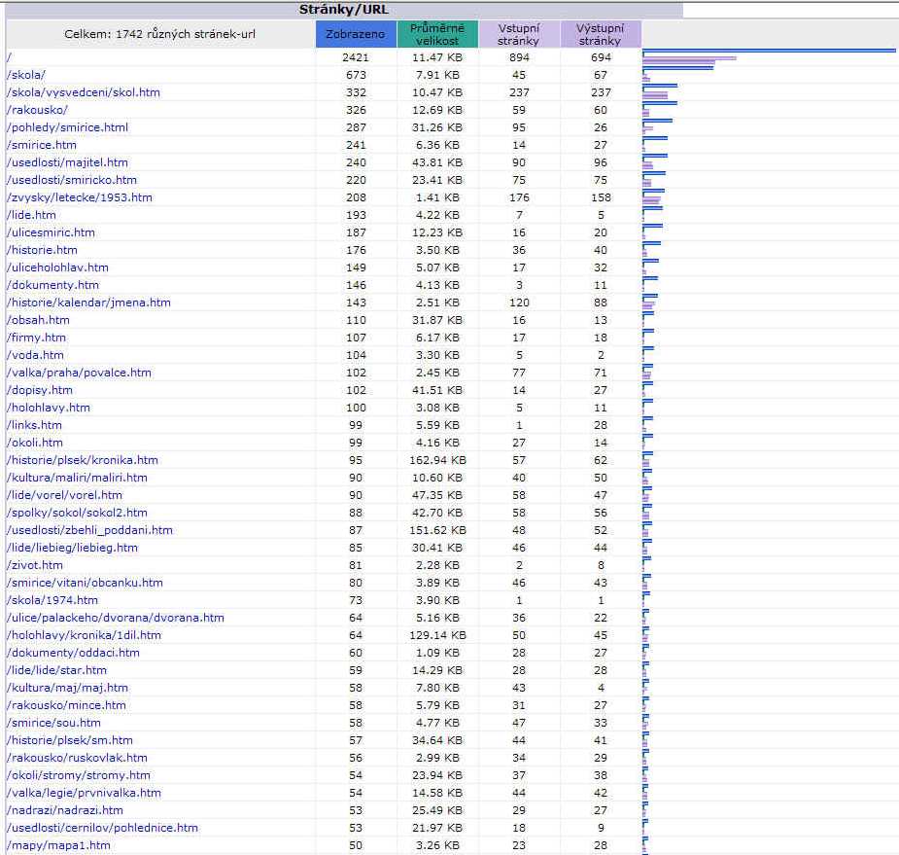
Task: Select the 2421 views value
Action: tap(356, 57)
